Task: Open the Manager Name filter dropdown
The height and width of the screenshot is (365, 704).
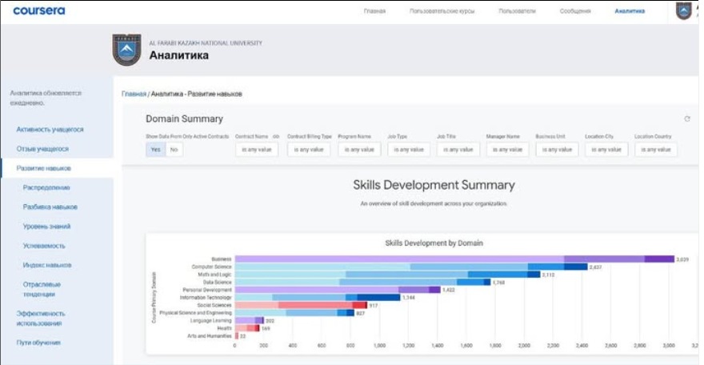Action: pyautogui.click(x=507, y=150)
